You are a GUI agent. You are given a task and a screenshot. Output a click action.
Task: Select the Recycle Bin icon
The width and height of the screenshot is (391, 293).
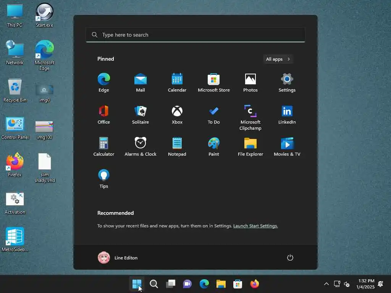[15, 90]
